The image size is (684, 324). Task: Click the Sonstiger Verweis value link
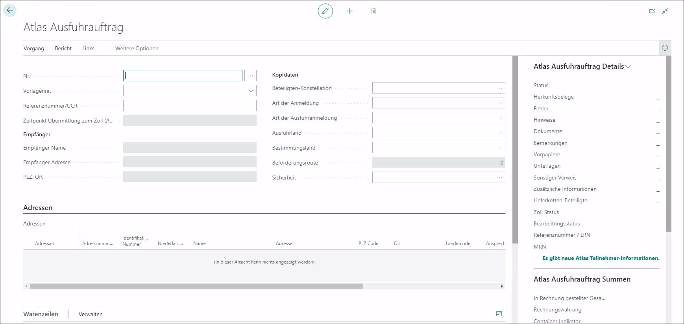[x=658, y=178]
